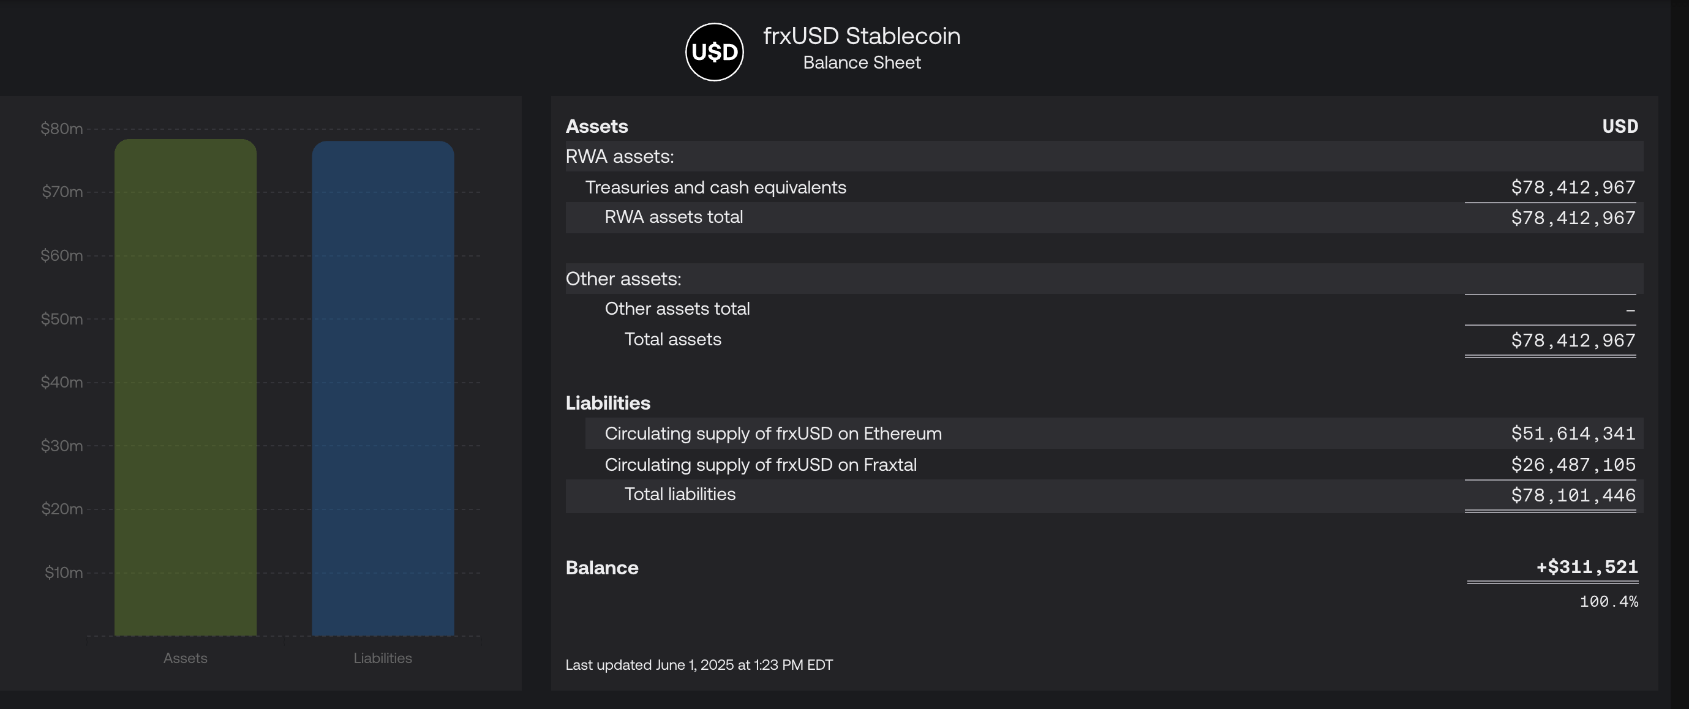Select the Total assets label
Screen dimensions: 1689x709
[672, 339]
